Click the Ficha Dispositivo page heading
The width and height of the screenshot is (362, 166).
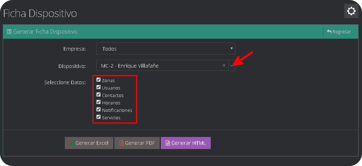pos(40,13)
